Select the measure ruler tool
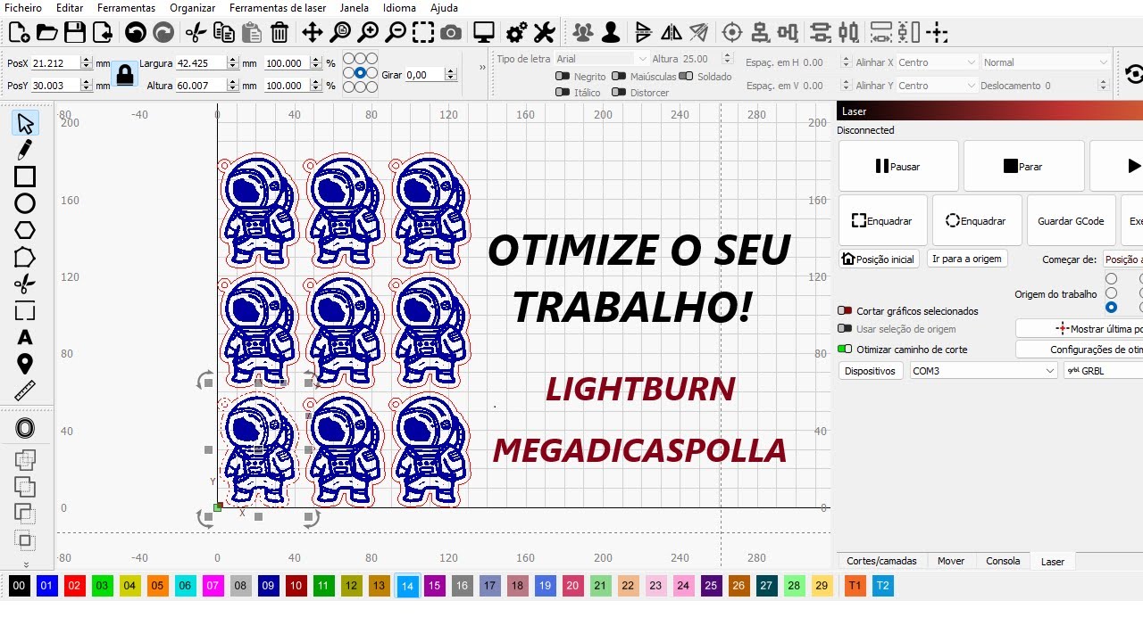 point(25,391)
